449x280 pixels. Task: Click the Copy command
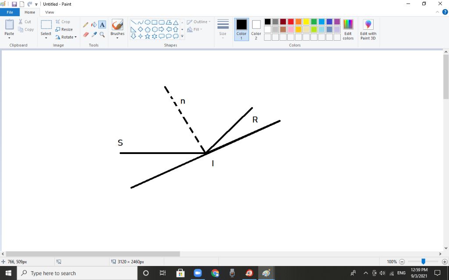click(x=26, y=29)
